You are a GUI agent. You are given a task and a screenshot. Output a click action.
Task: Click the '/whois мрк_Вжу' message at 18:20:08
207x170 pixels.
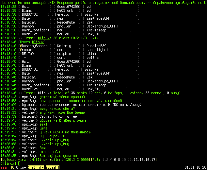(x=55, y=144)
